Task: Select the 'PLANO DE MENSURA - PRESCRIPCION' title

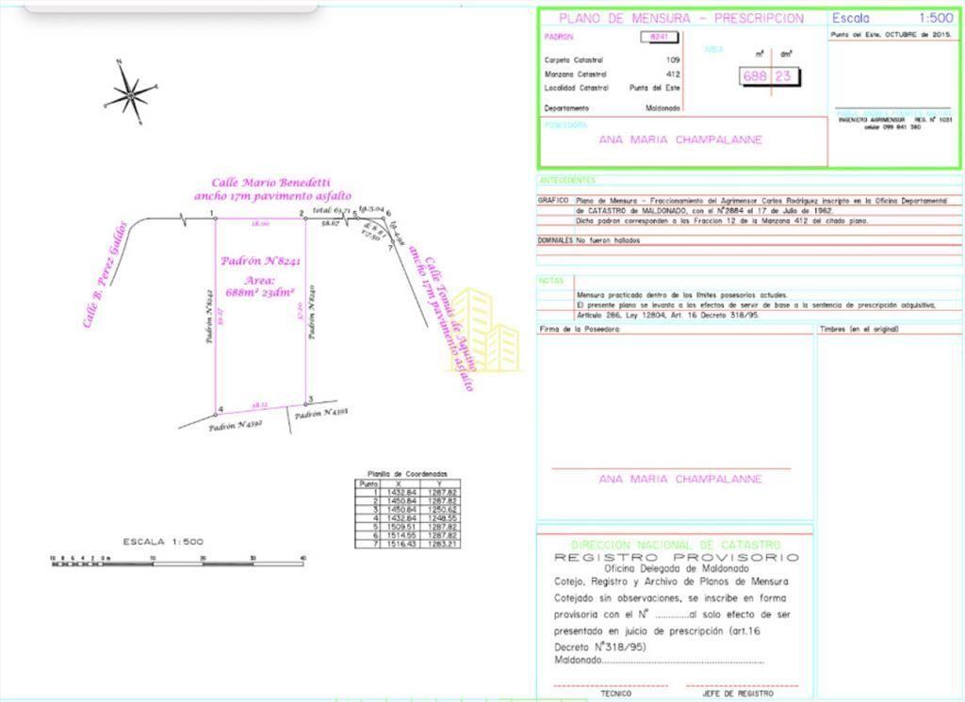Action: pos(681,19)
